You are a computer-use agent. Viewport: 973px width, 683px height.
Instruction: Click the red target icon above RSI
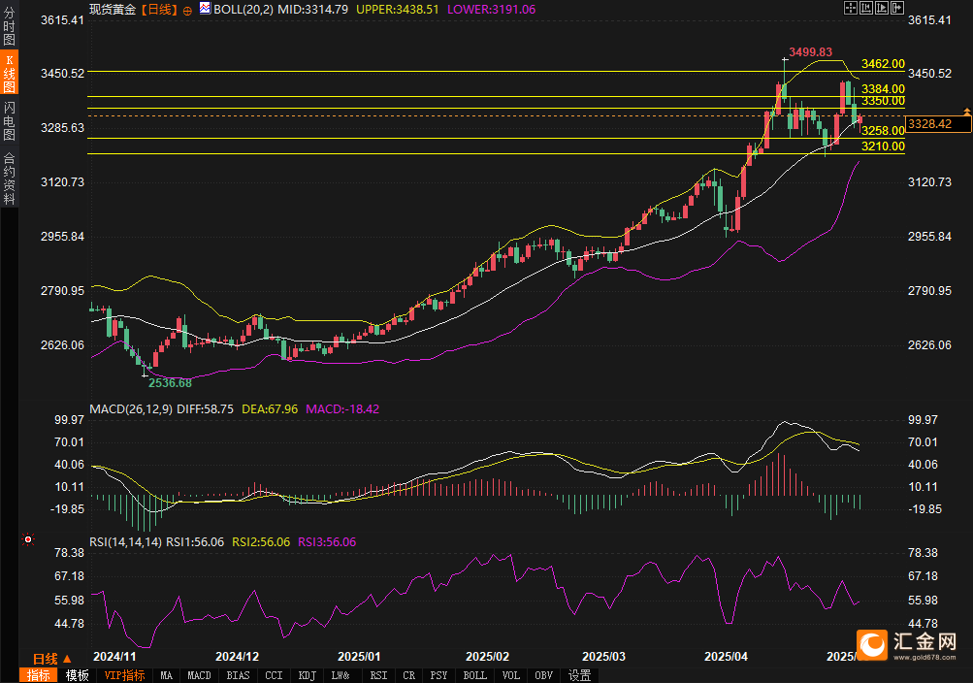(x=28, y=538)
